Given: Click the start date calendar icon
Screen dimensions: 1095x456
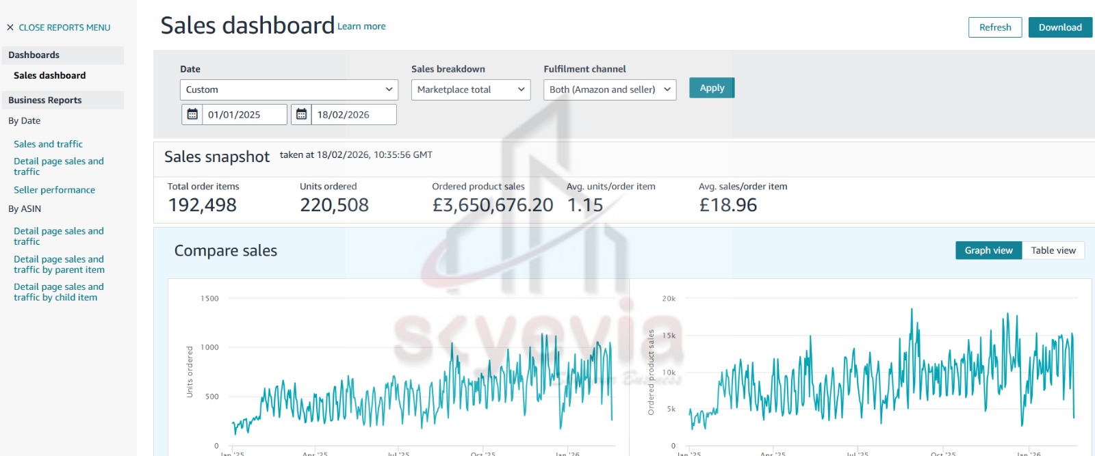Looking at the screenshot, I should [x=192, y=114].
